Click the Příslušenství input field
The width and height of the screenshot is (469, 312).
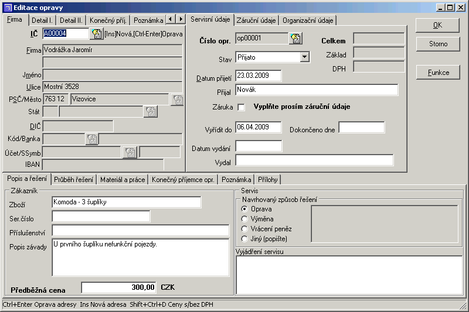click(141, 230)
